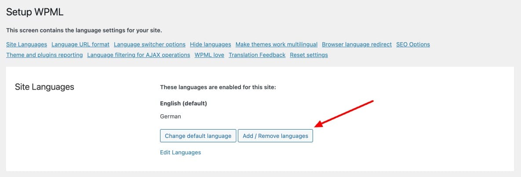Click 'These languages are enabled for this site' text

pos(219,87)
